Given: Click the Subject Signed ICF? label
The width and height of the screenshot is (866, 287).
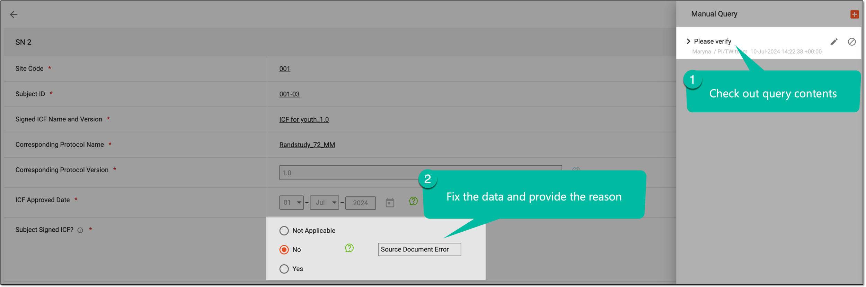Looking at the screenshot, I should pyautogui.click(x=44, y=230).
